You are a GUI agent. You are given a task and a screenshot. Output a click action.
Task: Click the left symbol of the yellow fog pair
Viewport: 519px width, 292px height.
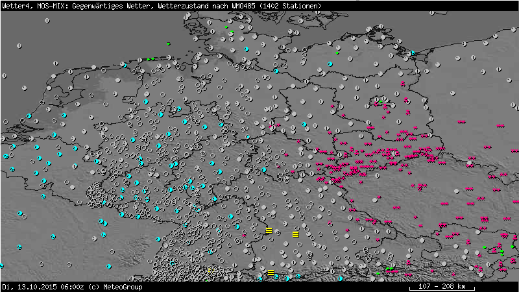click(x=269, y=230)
